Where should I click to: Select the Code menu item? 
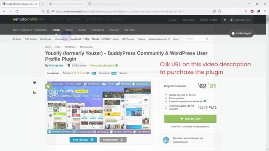pyautogui.click(x=56, y=30)
